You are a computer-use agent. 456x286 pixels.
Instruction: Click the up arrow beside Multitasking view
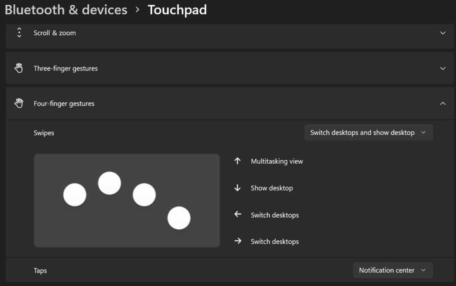point(238,161)
